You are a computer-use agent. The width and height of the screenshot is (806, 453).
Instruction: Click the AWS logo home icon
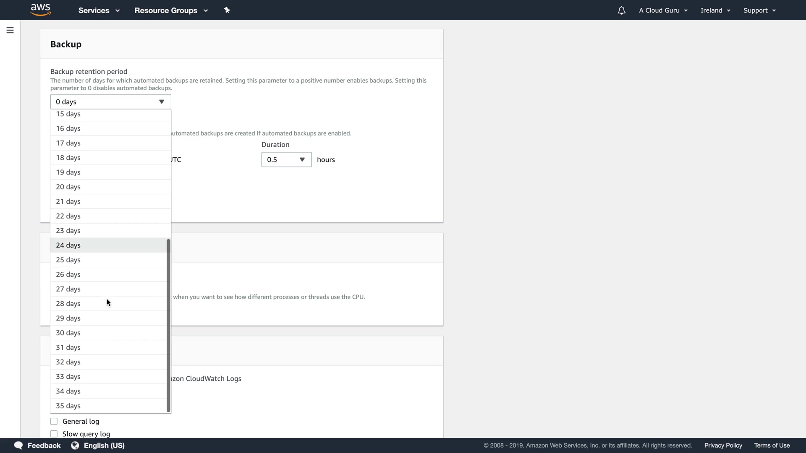coord(41,10)
